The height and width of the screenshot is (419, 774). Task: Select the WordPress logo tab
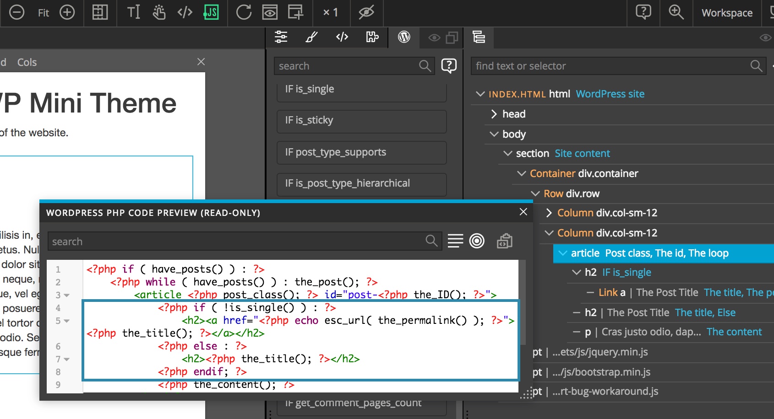pyautogui.click(x=404, y=37)
